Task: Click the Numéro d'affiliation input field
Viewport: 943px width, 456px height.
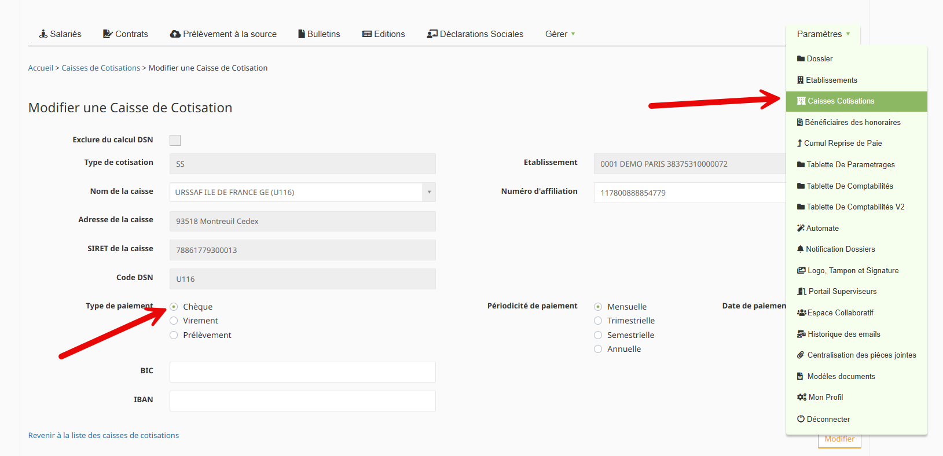Action: [x=690, y=193]
